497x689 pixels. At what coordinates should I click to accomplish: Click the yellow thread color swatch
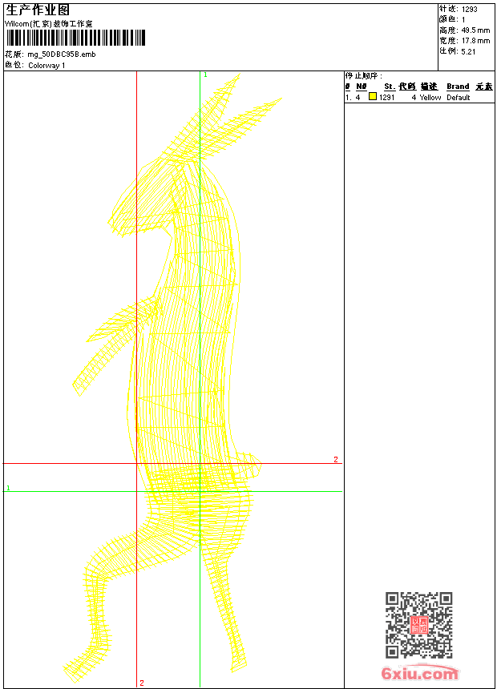click(x=373, y=97)
